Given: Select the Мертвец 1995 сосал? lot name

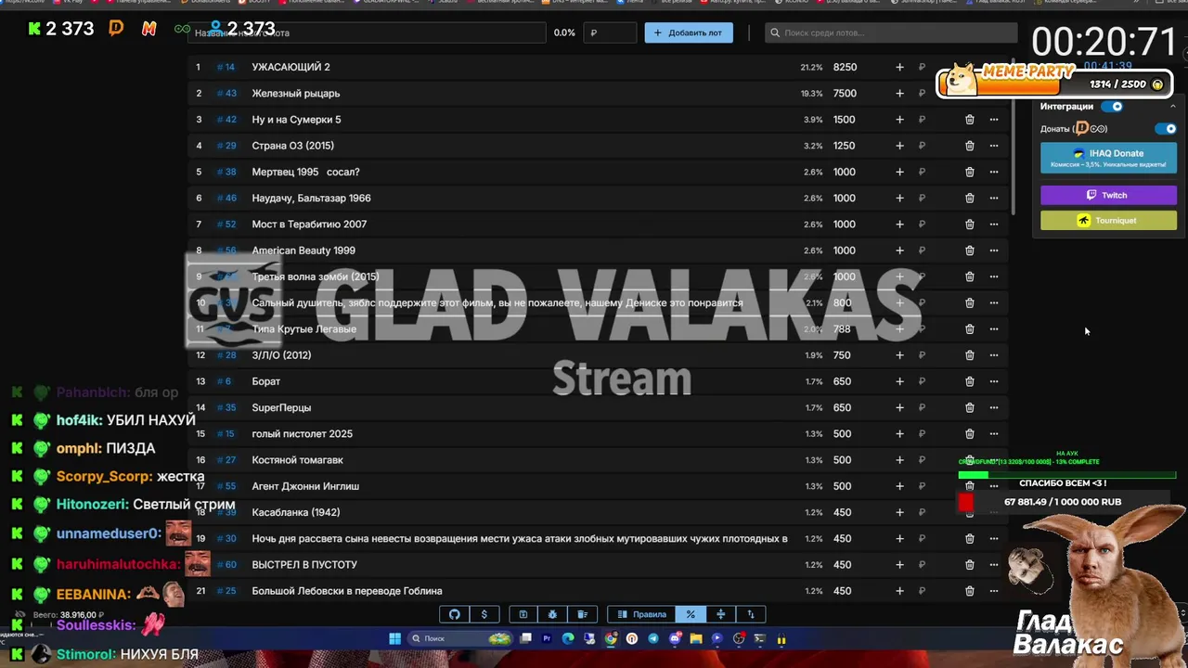Looking at the screenshot, I should pos(305,172).
